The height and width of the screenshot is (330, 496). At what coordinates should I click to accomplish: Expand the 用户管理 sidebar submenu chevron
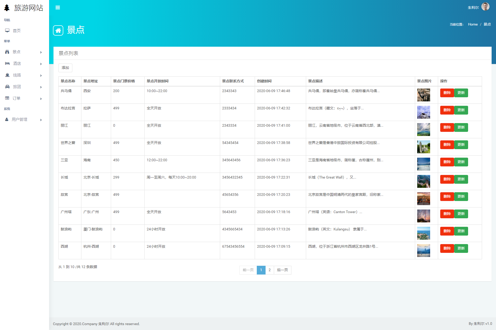coord(41,120)
